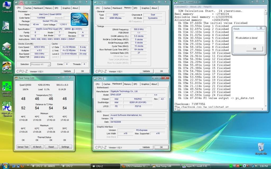
Task: Click the taskbar clock showing 5:56 PM
Action: click(264, 166)
